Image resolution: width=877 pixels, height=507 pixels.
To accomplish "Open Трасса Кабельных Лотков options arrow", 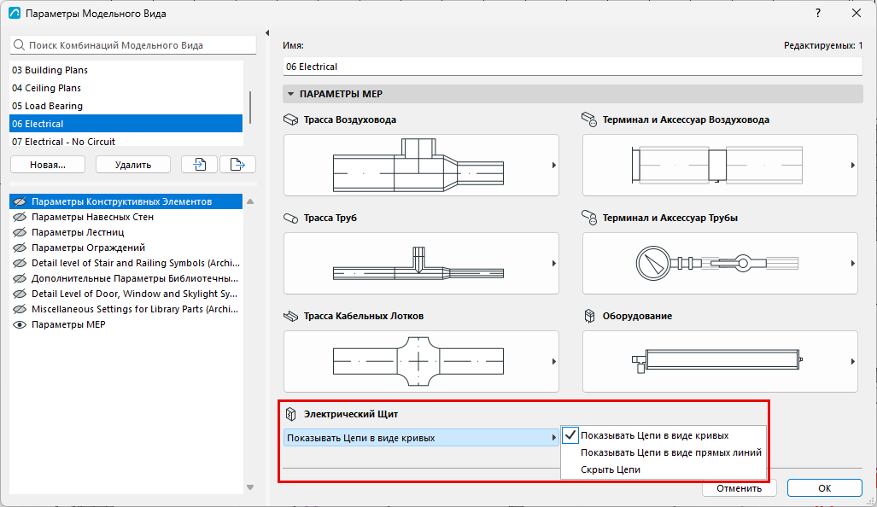I will [x=553, y=362].
